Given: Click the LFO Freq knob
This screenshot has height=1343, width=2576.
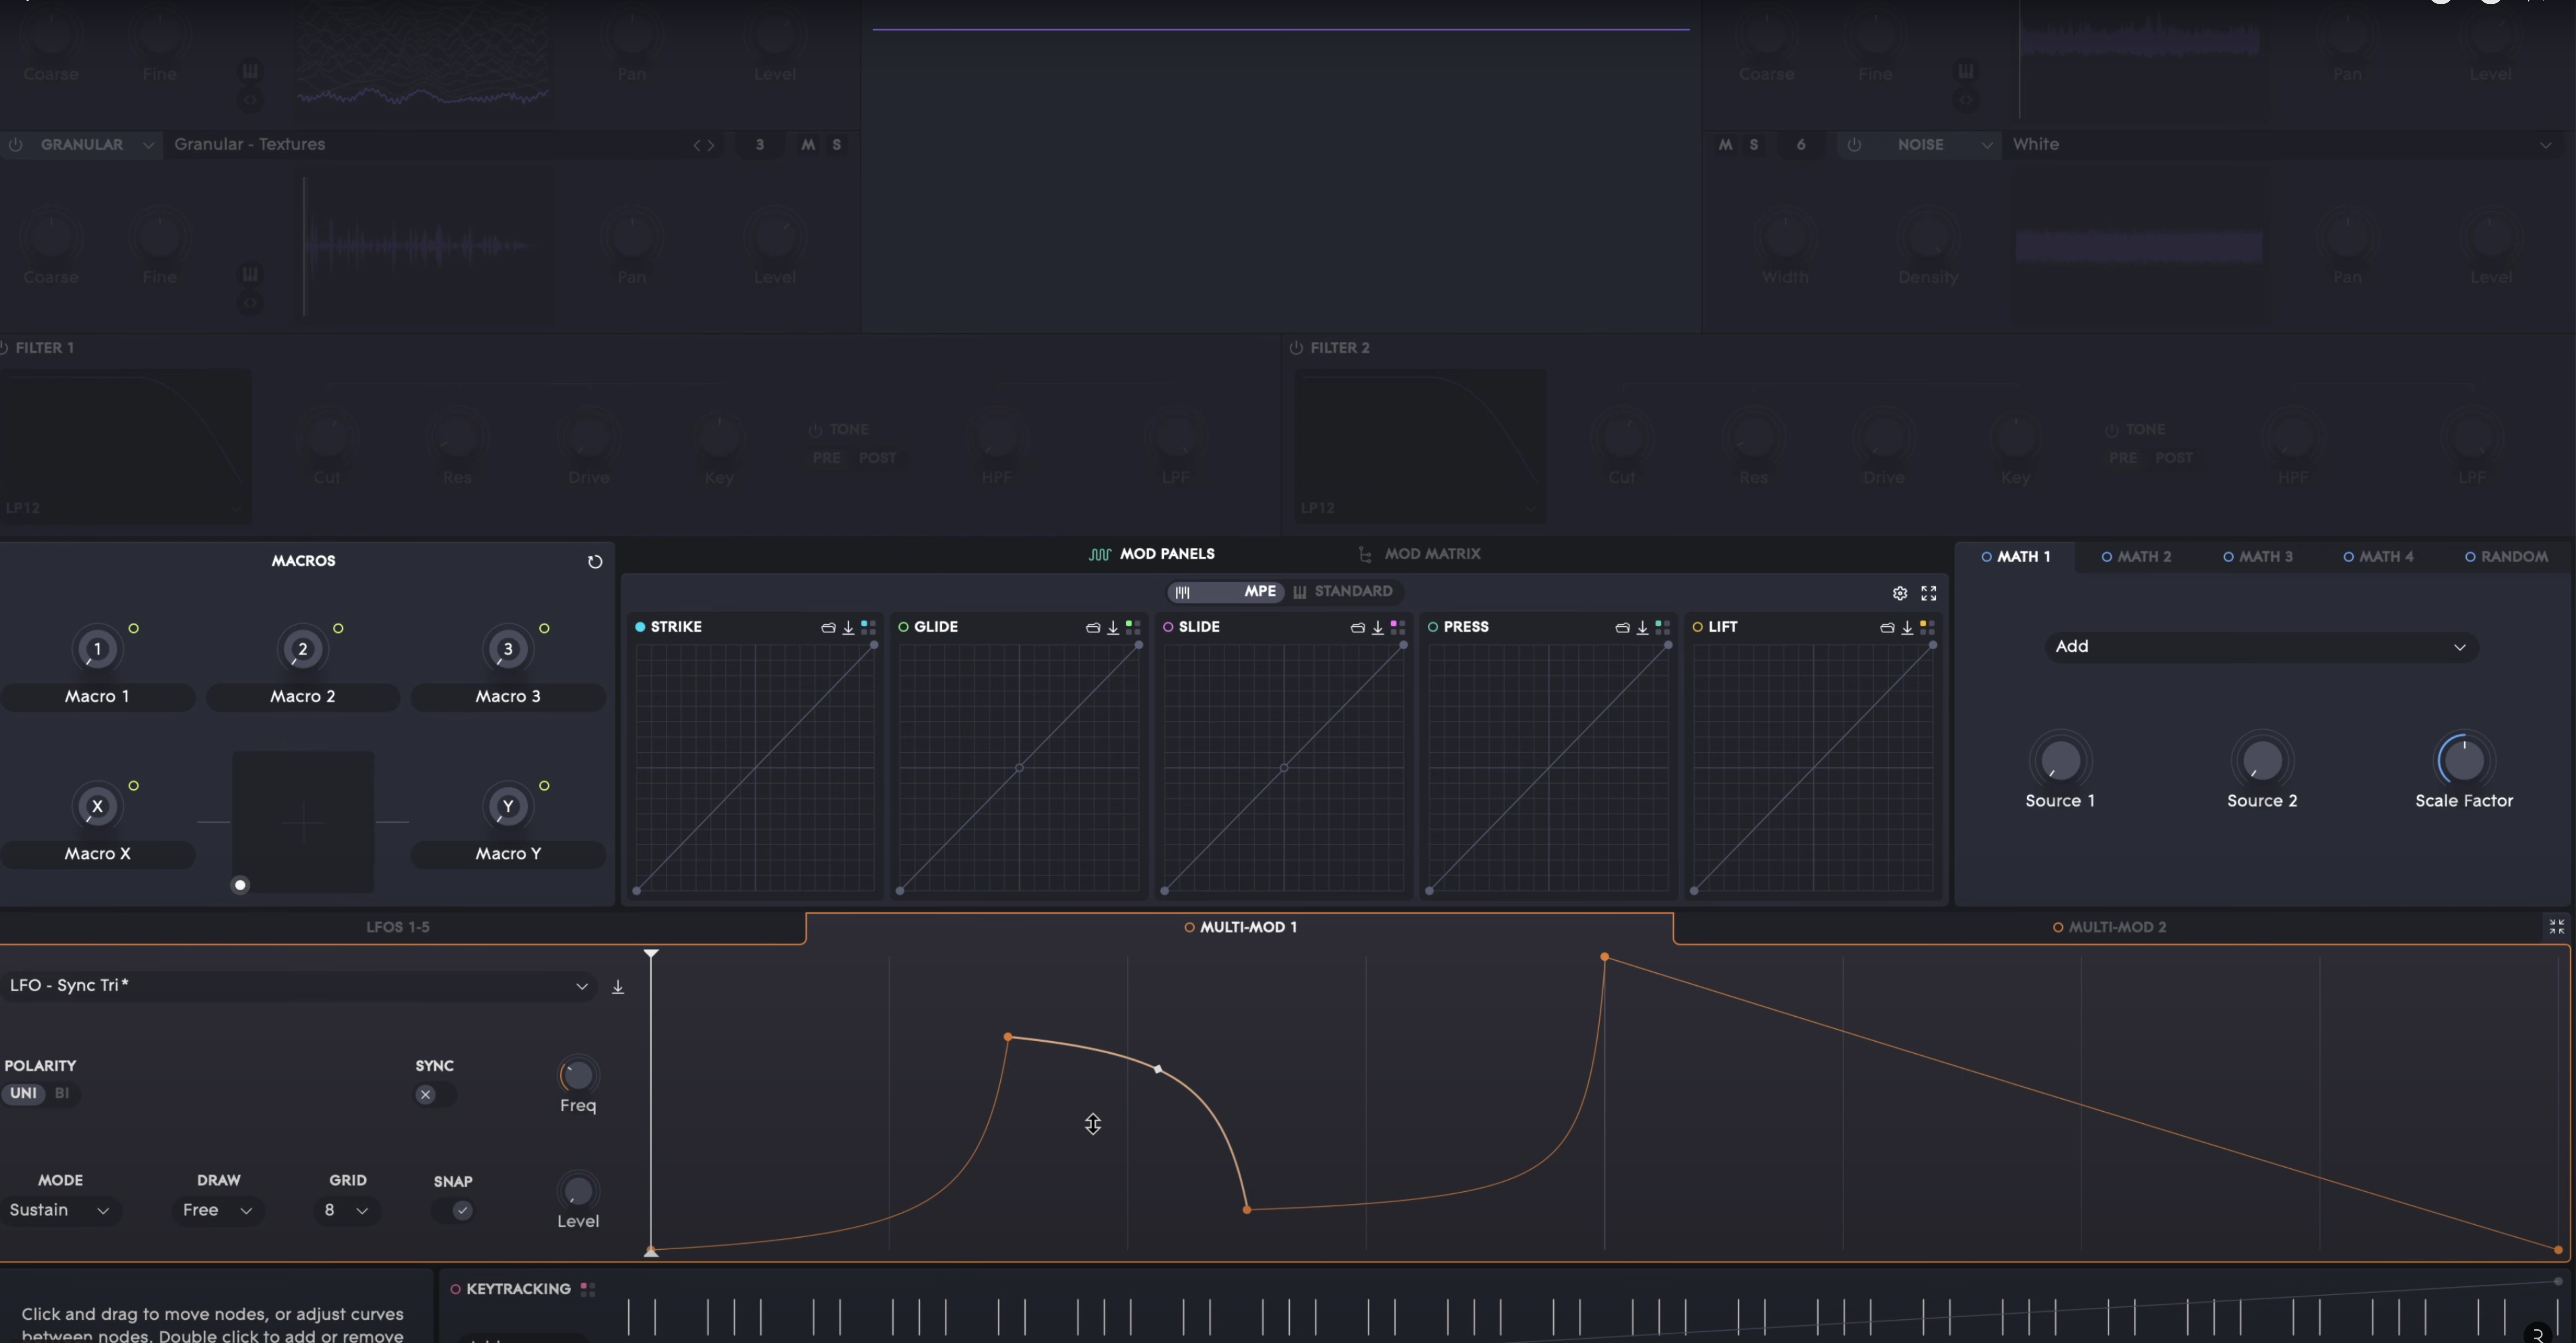Looking at the screenshot, I should point(577,1076).
